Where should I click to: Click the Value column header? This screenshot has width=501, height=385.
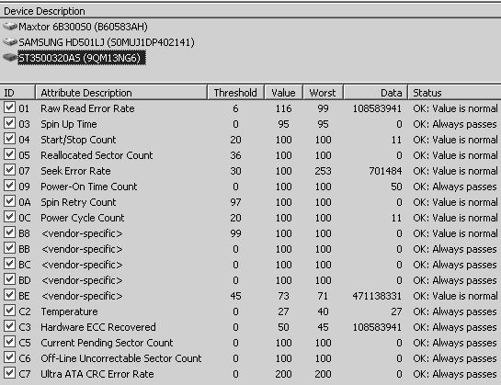pyautogui.click(x=283, y=93)
